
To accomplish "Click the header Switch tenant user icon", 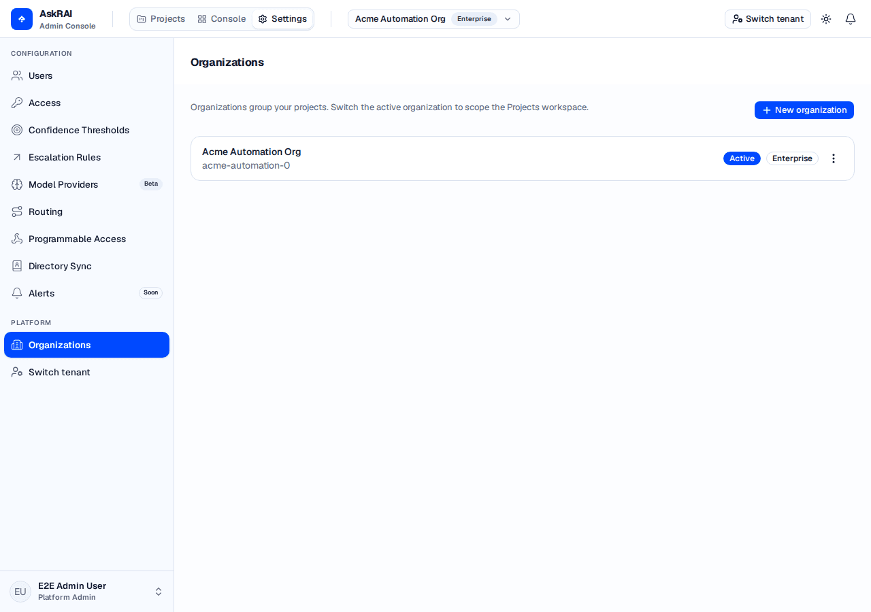I will click(737, 19).
